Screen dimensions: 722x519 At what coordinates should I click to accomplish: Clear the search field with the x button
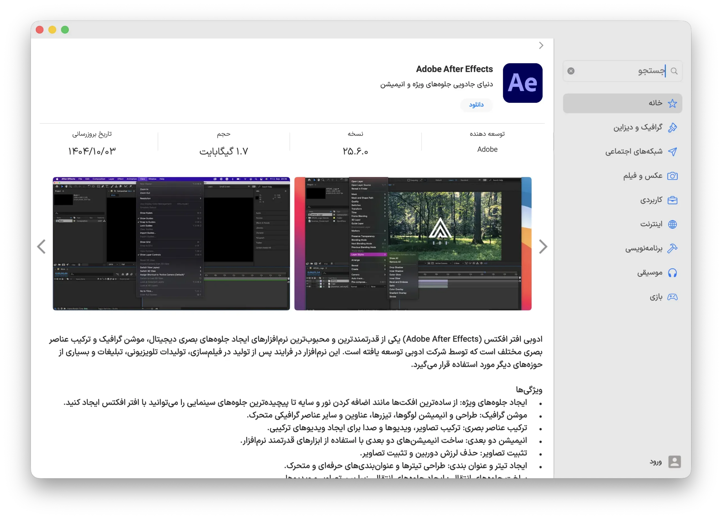(571, 71)
